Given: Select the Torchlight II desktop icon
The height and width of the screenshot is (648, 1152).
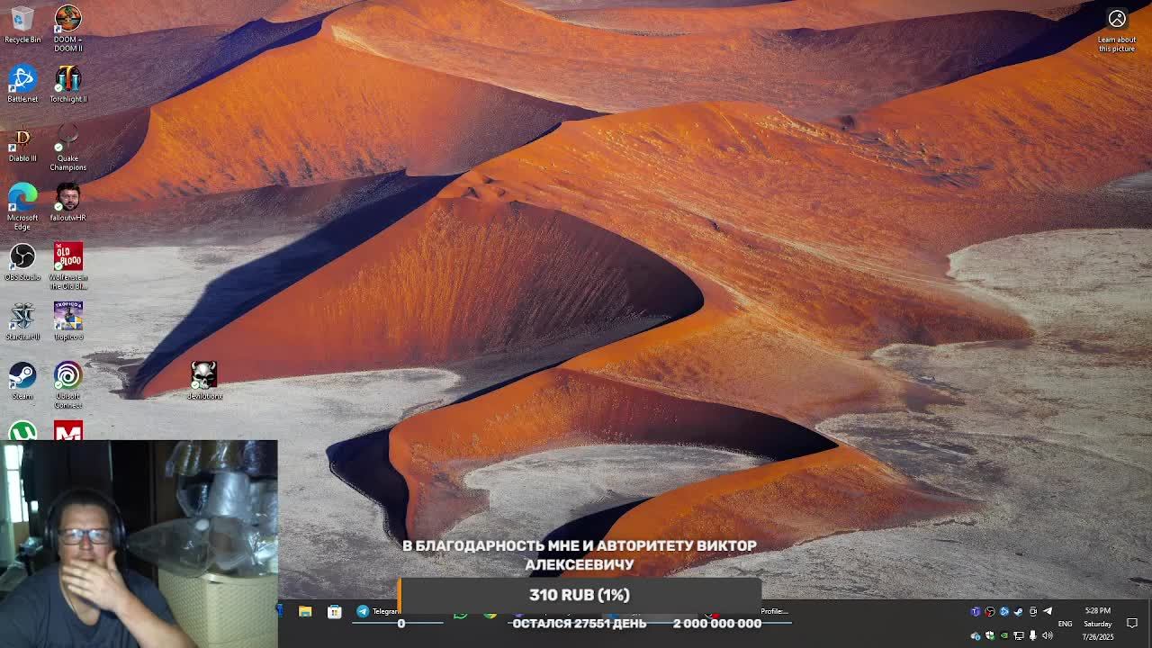Looking at the screenshot, I should tap(67, 85).
